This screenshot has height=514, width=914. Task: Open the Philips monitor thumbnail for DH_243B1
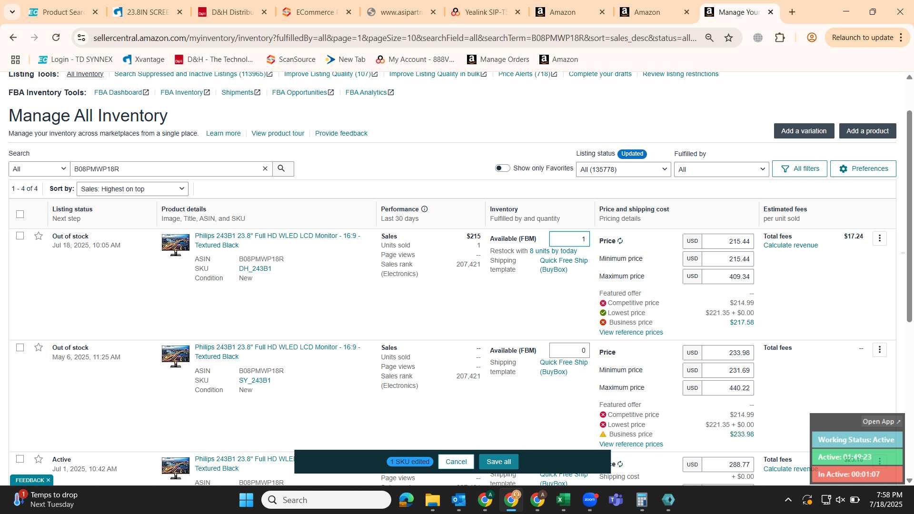coord(175,245)
